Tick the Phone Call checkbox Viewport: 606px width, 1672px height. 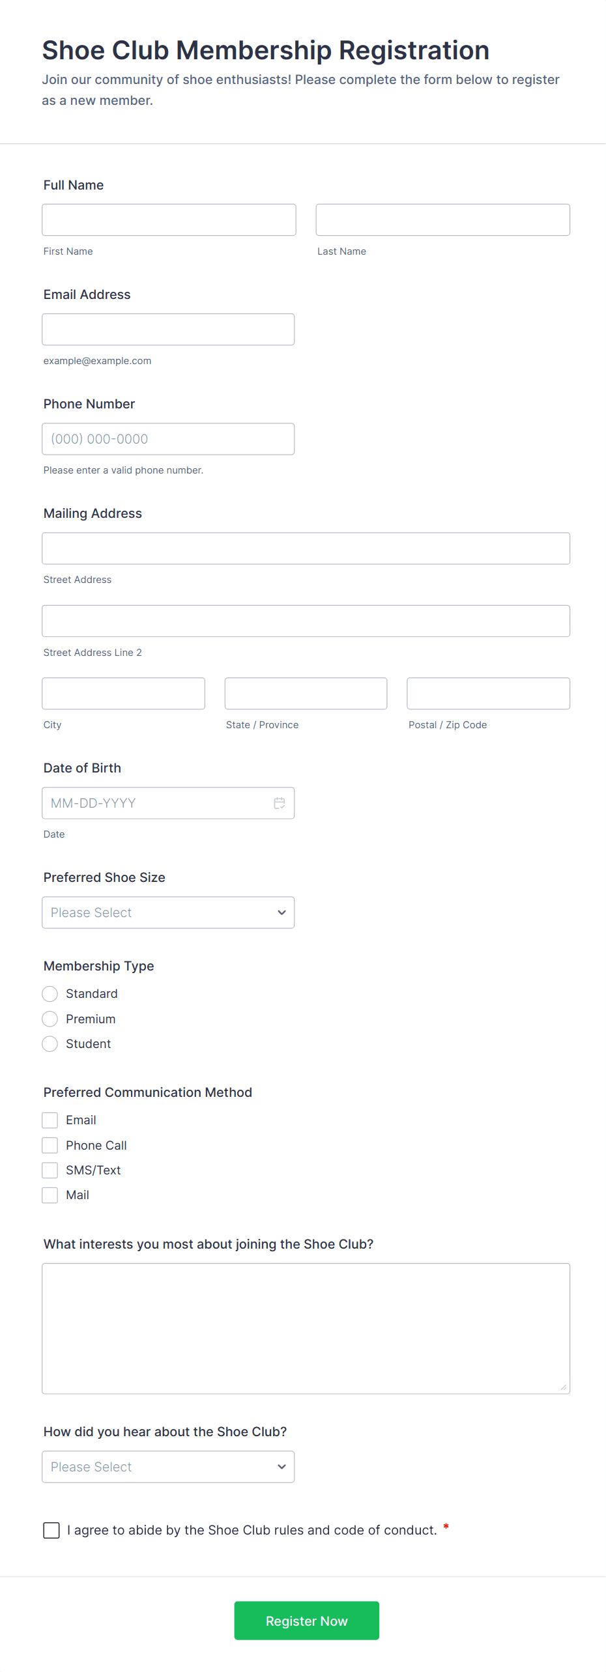(50, 1145)
